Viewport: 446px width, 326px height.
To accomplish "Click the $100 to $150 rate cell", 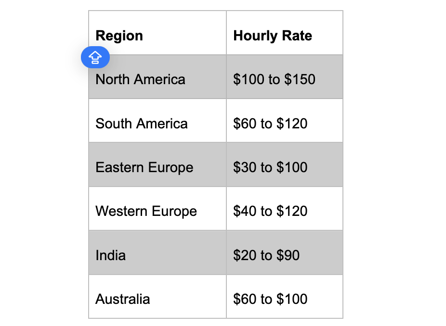I will click(x=285, y=77).
